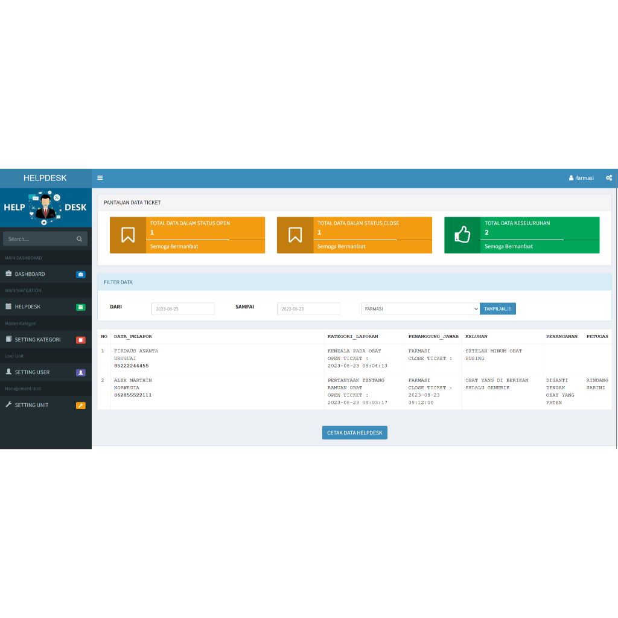Click the red Setting Kategori badge icon
618x618 pixels.
[81, 339]
